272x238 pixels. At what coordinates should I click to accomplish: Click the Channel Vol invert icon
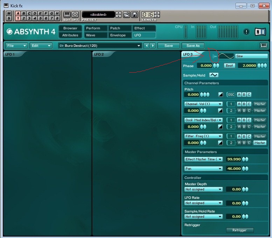click(x=220, y=110)
